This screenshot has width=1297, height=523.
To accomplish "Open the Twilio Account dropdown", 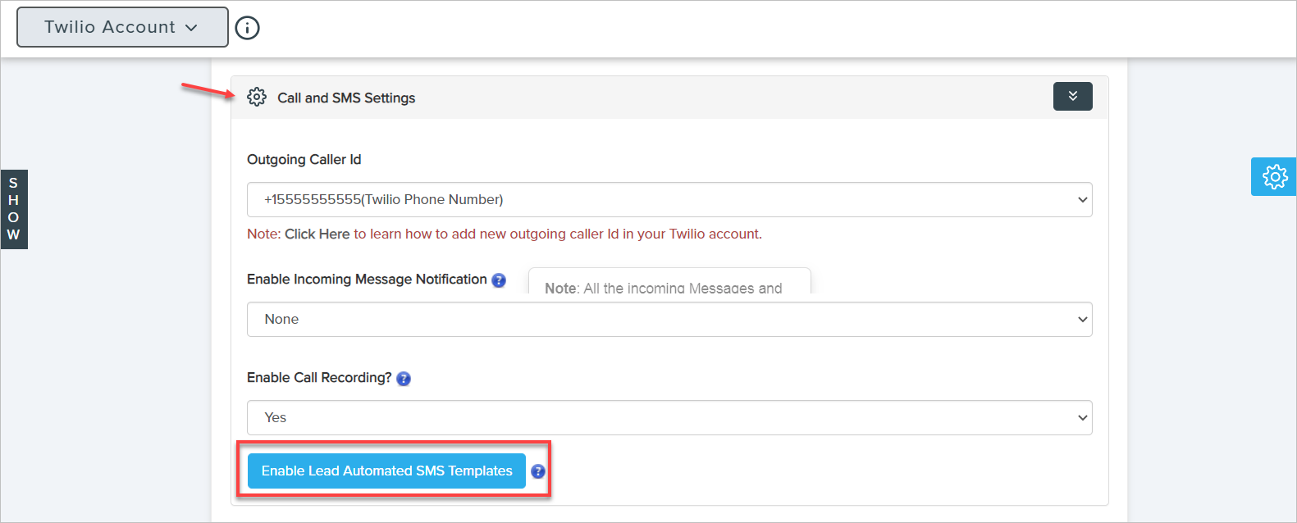I will 122,27.
